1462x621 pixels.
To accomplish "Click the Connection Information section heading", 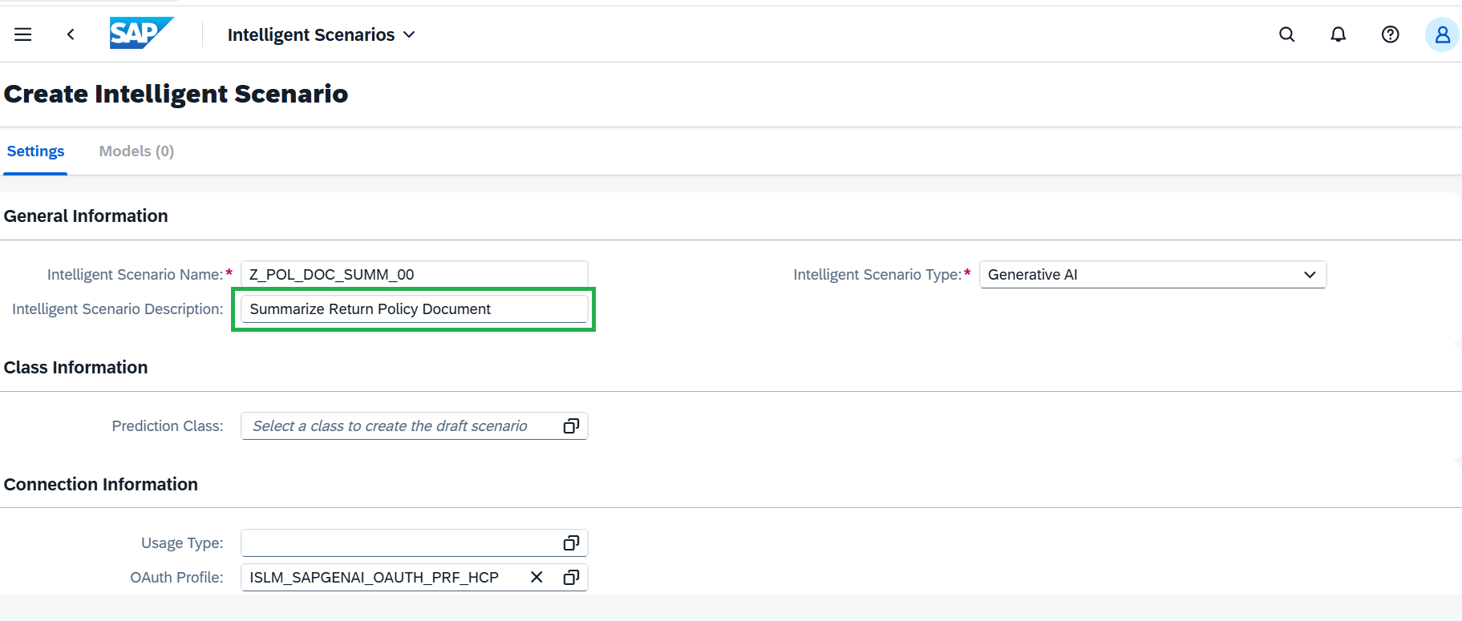I will pos(101,485).
